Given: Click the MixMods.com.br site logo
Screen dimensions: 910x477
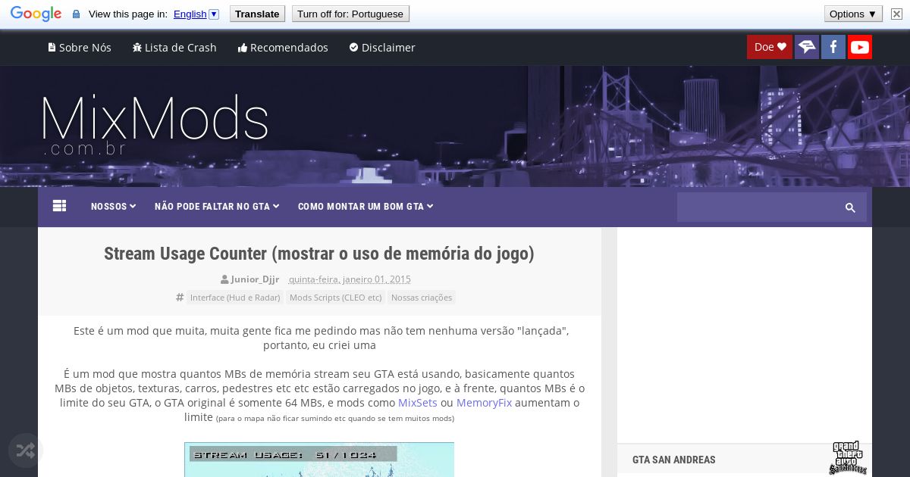Looking at the screenshot, I should tap(155, 125).
